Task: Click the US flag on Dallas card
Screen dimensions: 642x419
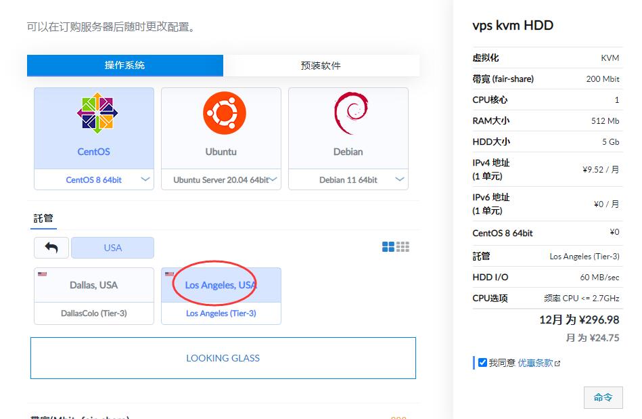Action: pyautogui.click(x=43, y=274)
